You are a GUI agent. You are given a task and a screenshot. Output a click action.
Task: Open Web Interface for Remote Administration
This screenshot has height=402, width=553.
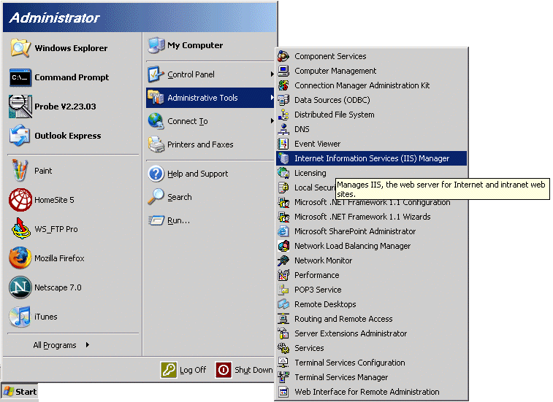point(371,392)
